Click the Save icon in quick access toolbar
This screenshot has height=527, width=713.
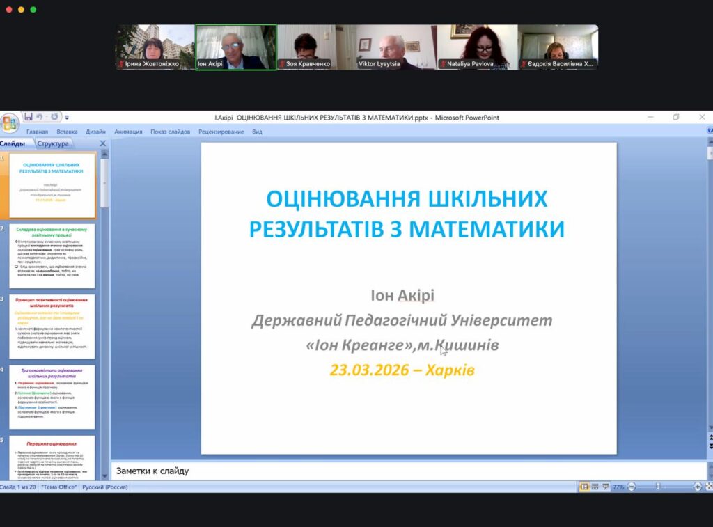click(x=29, y=117)
